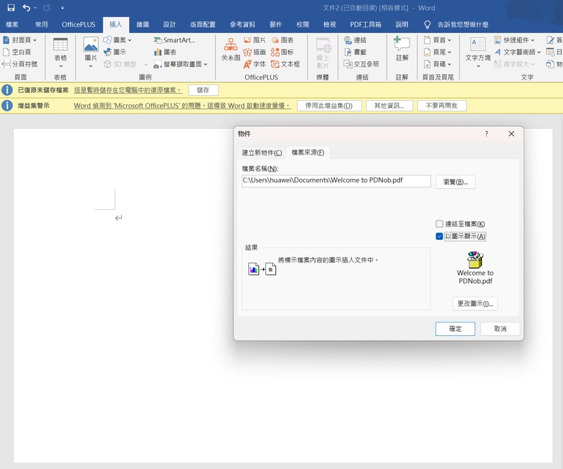Screen dimensions: 563x469
Task: Open the undo history dropdown arrow
Action: [35, 8]
